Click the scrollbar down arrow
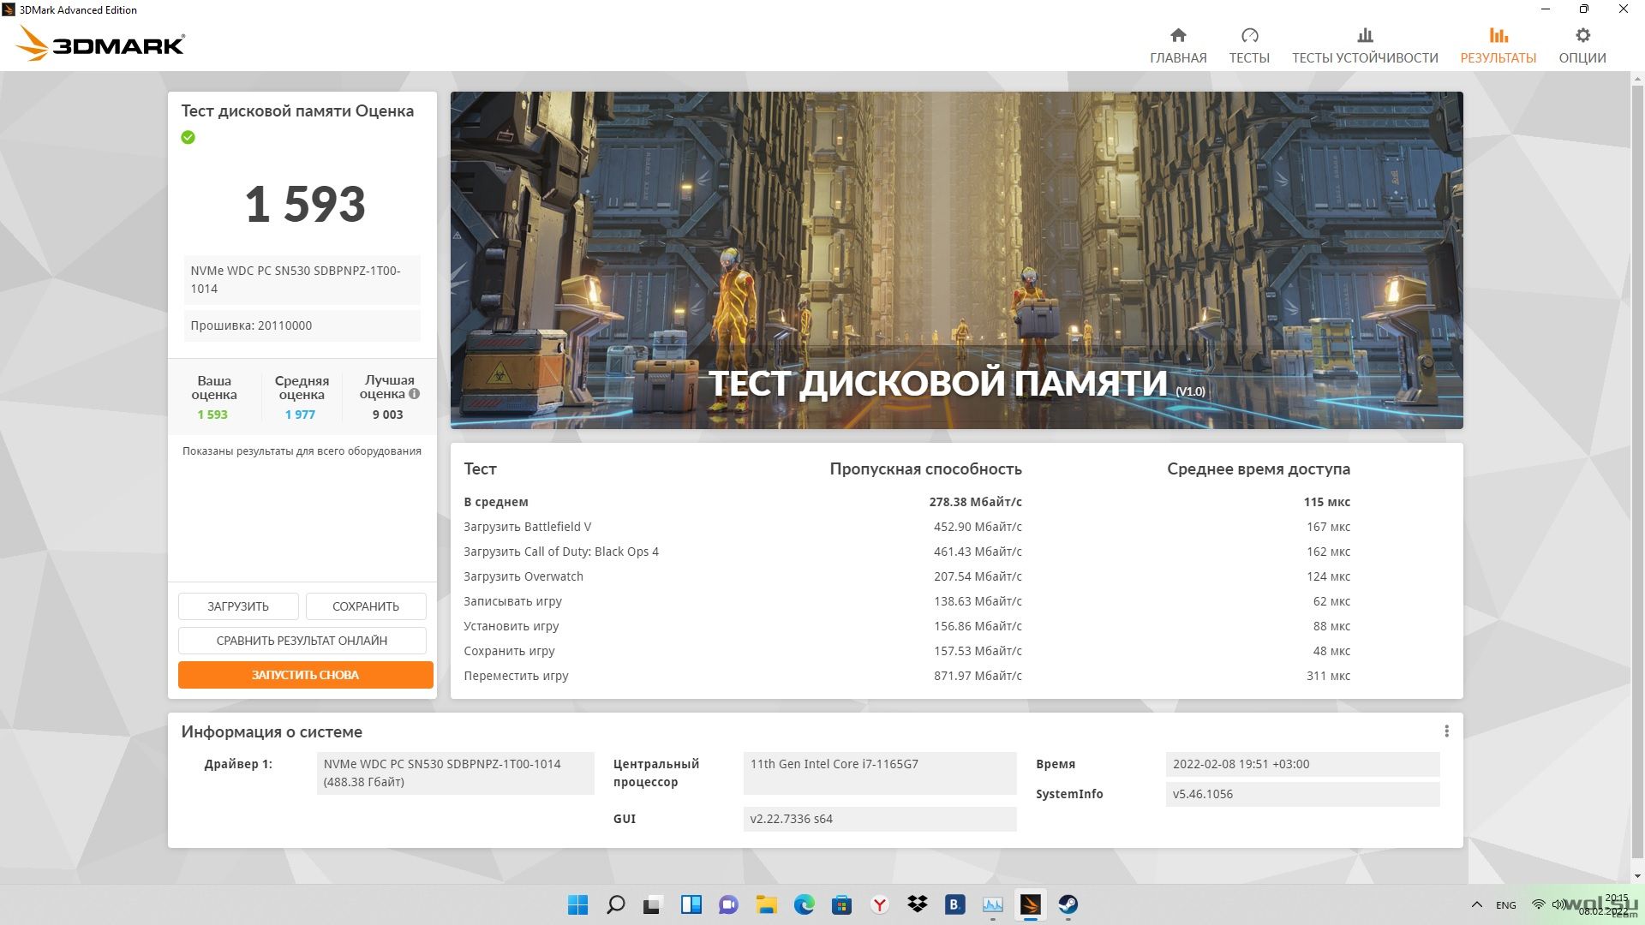Screen dimensions: 1645x925 1638,876
